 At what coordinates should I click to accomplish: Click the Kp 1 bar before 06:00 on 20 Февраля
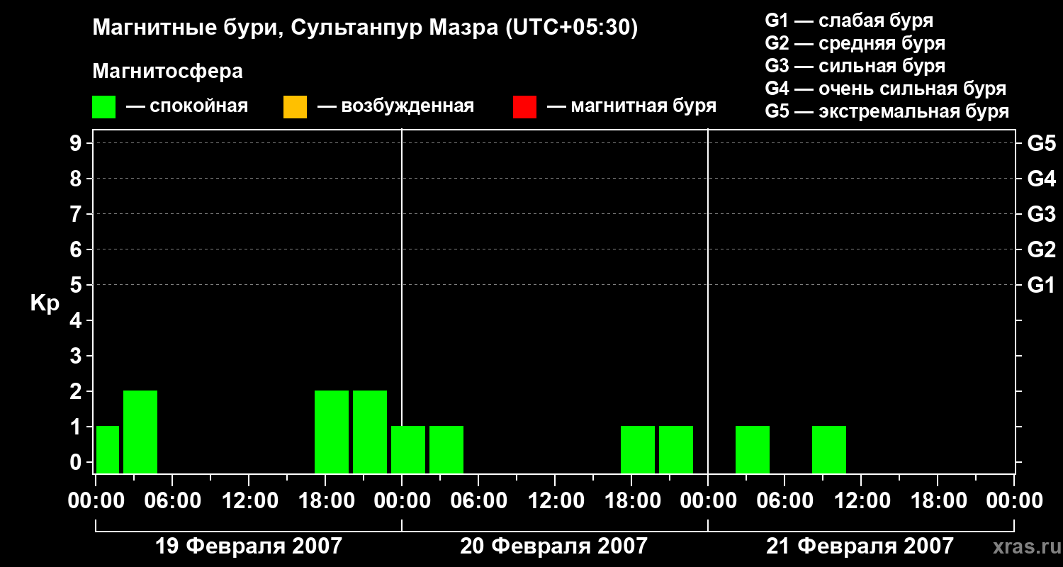pos(446,449)
